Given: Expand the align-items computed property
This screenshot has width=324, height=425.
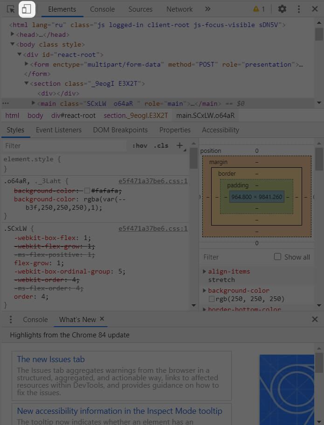Looking at the screenshot, I should point(205,271).
